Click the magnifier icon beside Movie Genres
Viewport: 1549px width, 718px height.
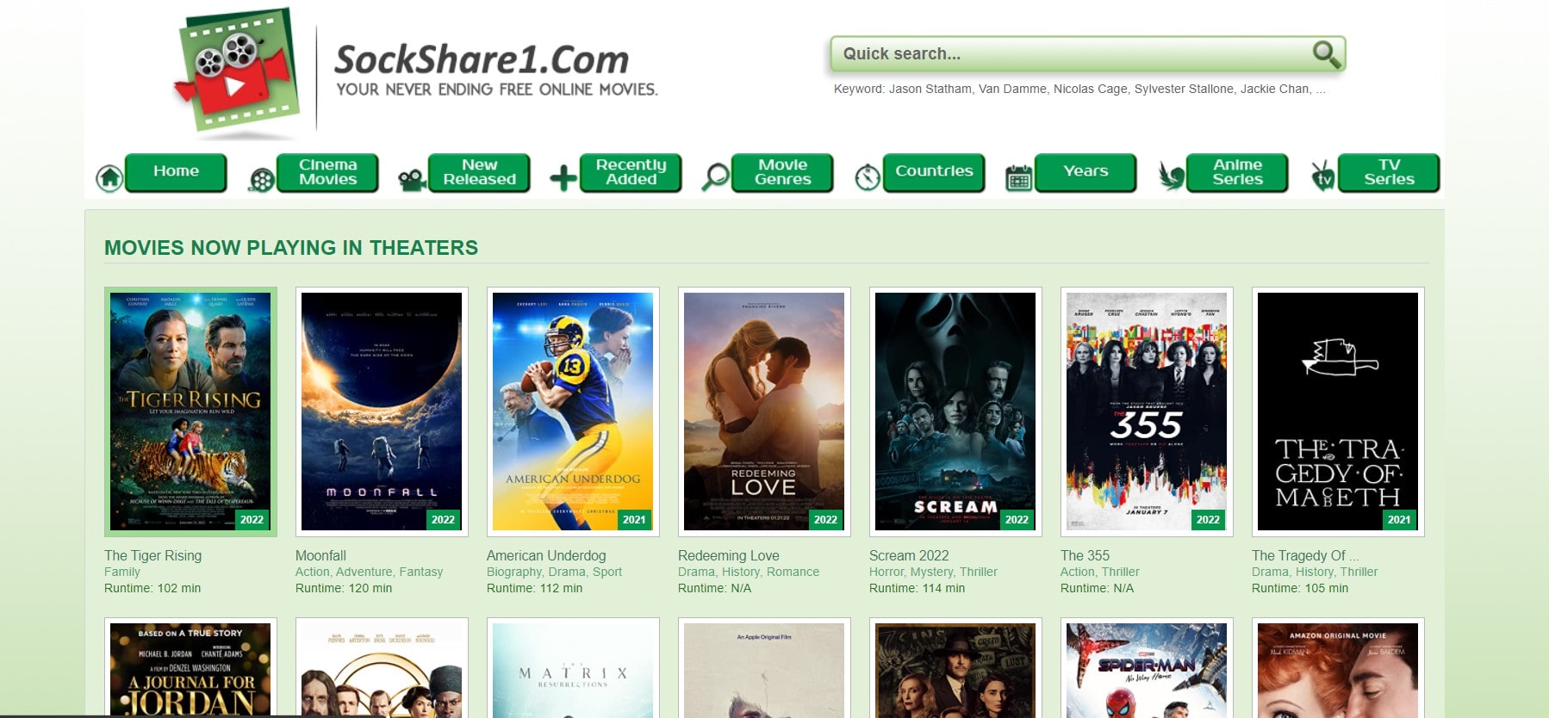coord(715,177)
